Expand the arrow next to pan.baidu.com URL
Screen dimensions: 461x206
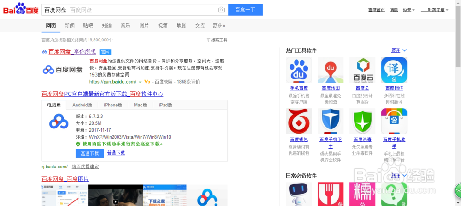tap(140, 82)
